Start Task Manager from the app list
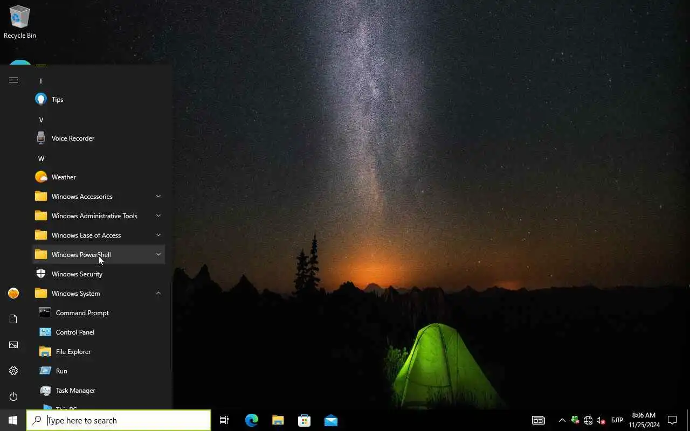This screenshot has height=431, width=690. point(99,391)
